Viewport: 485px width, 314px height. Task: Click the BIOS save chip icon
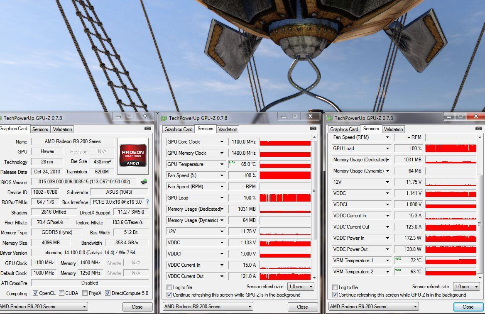[x=144, y=181]
